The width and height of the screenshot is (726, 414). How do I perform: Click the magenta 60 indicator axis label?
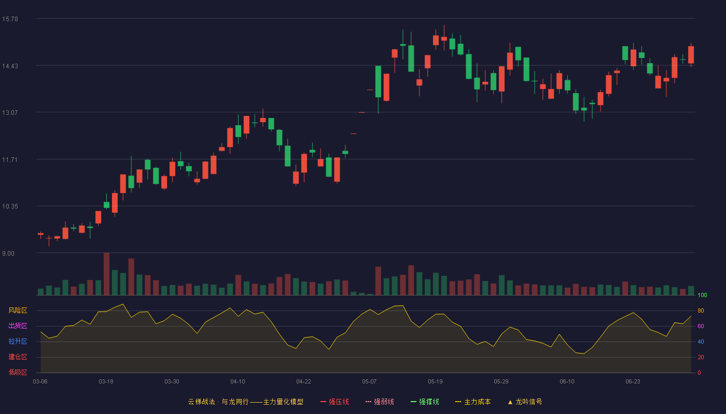click(701, 326)
